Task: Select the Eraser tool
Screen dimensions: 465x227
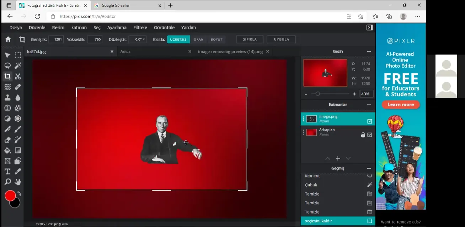Action: click(x=7, y=140)
